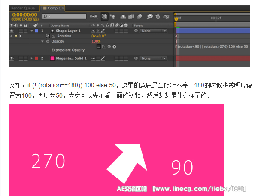Go to previous Rotation keyframe
Image resolution: width=261 pixels, height=196 pixels.
click(11, 36)
